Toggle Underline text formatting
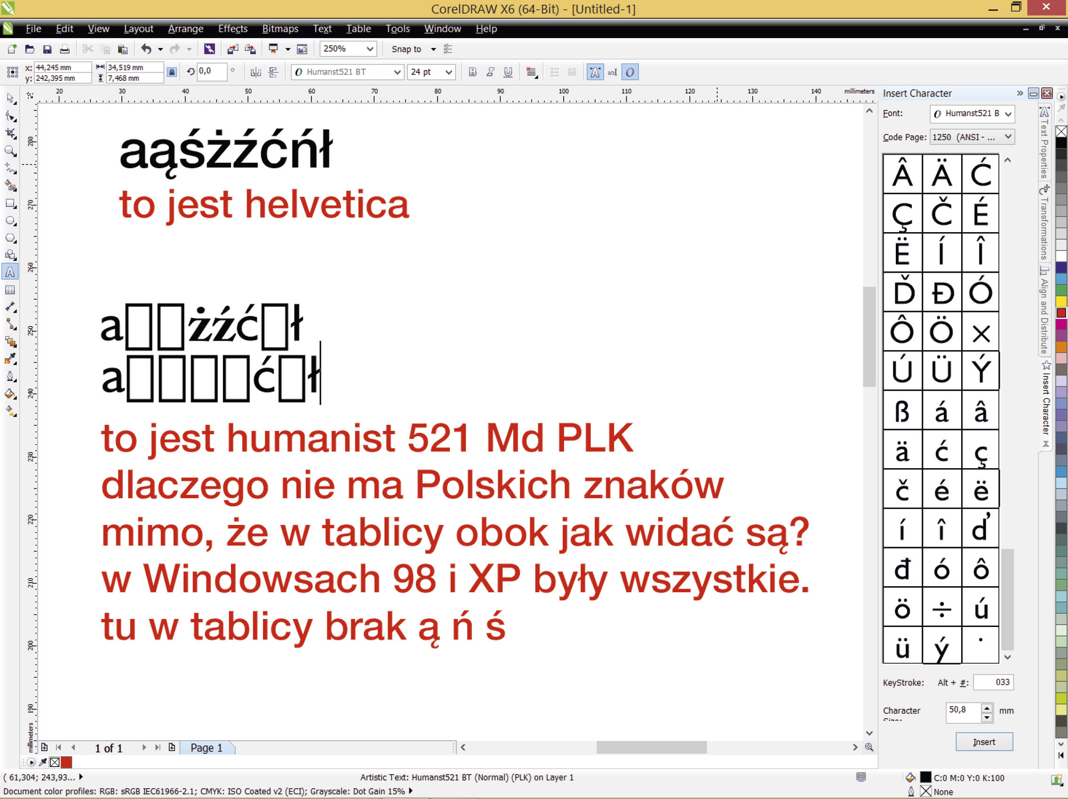1068x799 pixels. [x=508, y=72]
